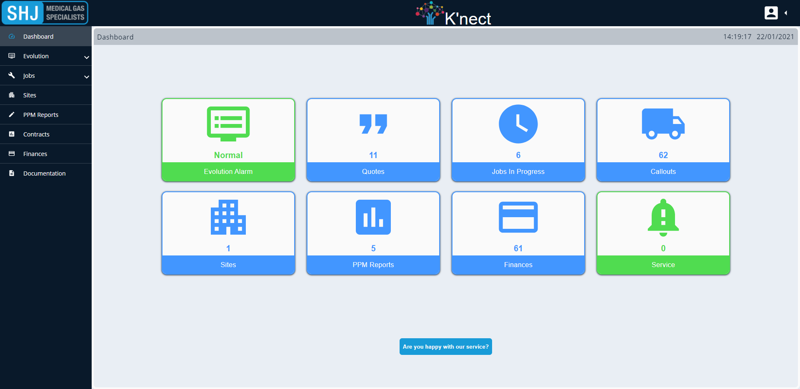Click the Jobs In Progress count '6'
Viewport: 800px width, 389px height.
click(x=518, y=155)
